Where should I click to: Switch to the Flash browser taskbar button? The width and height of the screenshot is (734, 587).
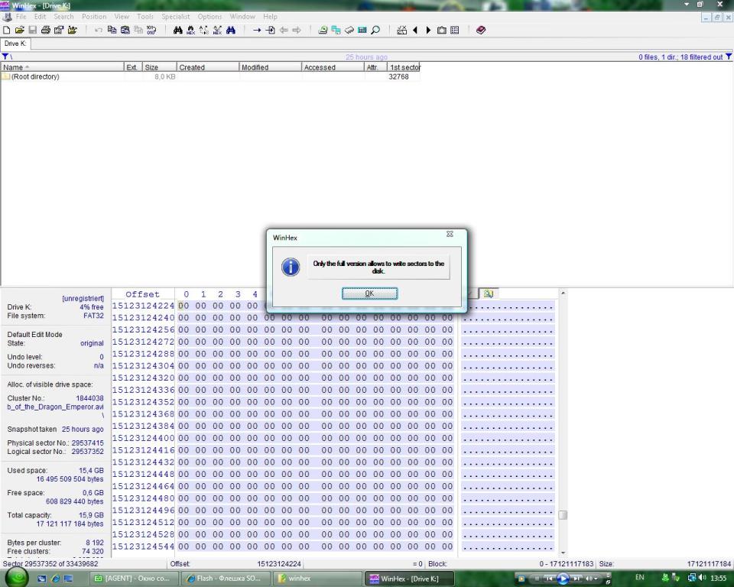coord(226,579)
